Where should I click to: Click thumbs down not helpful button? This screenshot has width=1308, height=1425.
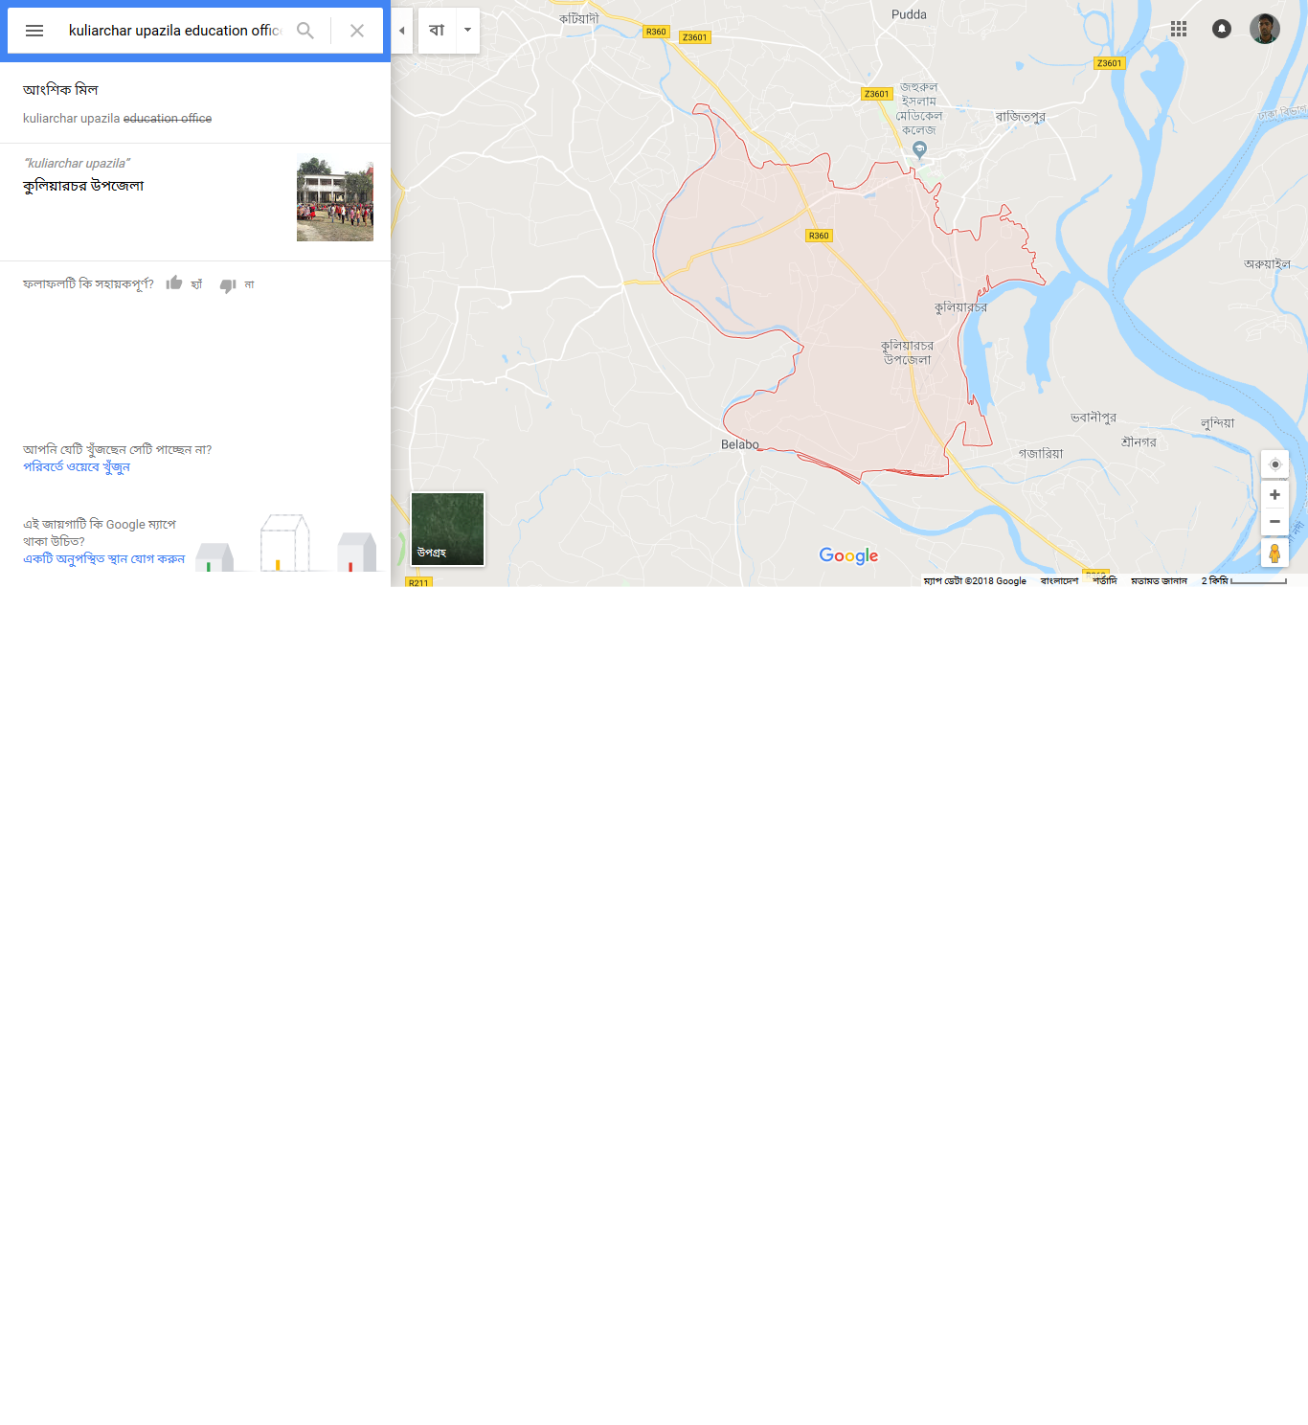tap(228, 284)
